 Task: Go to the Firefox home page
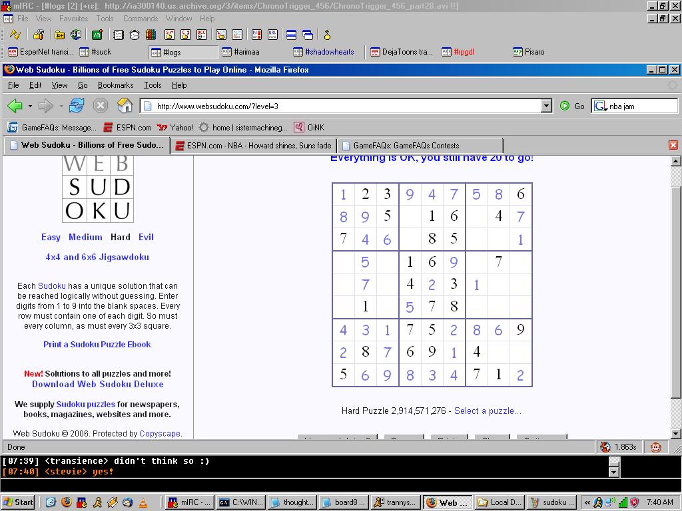click(125, 106)
